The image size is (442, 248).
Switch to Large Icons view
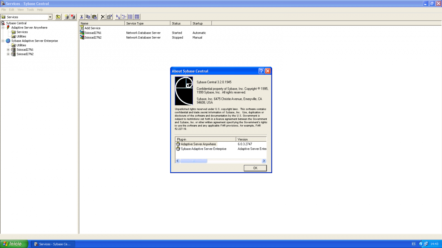[118, 17]
